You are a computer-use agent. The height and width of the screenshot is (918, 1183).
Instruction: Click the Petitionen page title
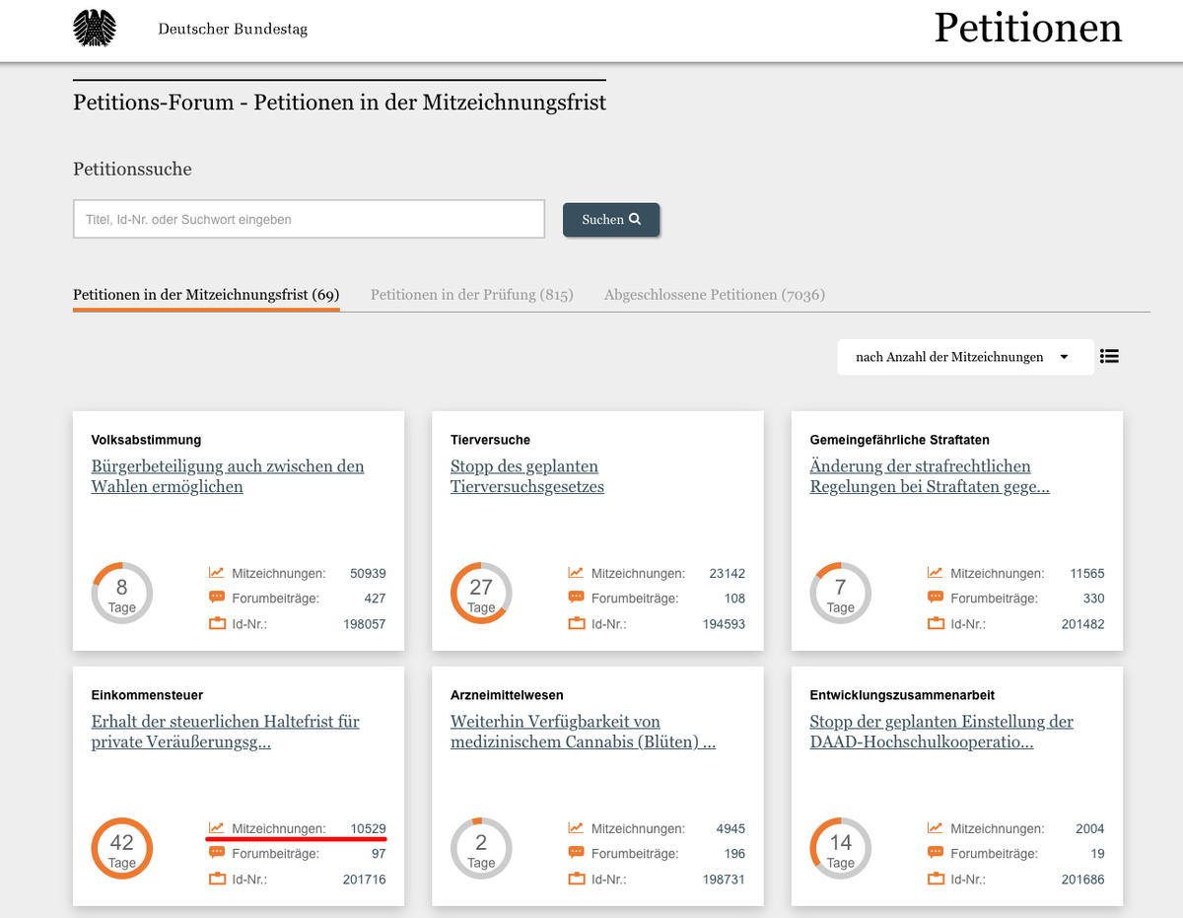[1028, 29]
